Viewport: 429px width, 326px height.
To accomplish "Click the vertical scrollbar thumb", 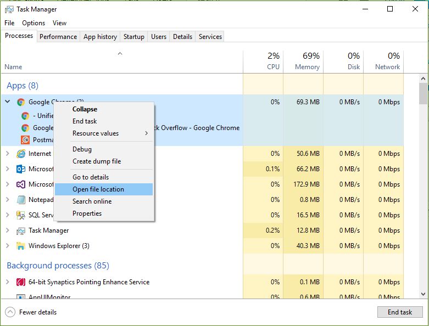I will coord(423,93).
